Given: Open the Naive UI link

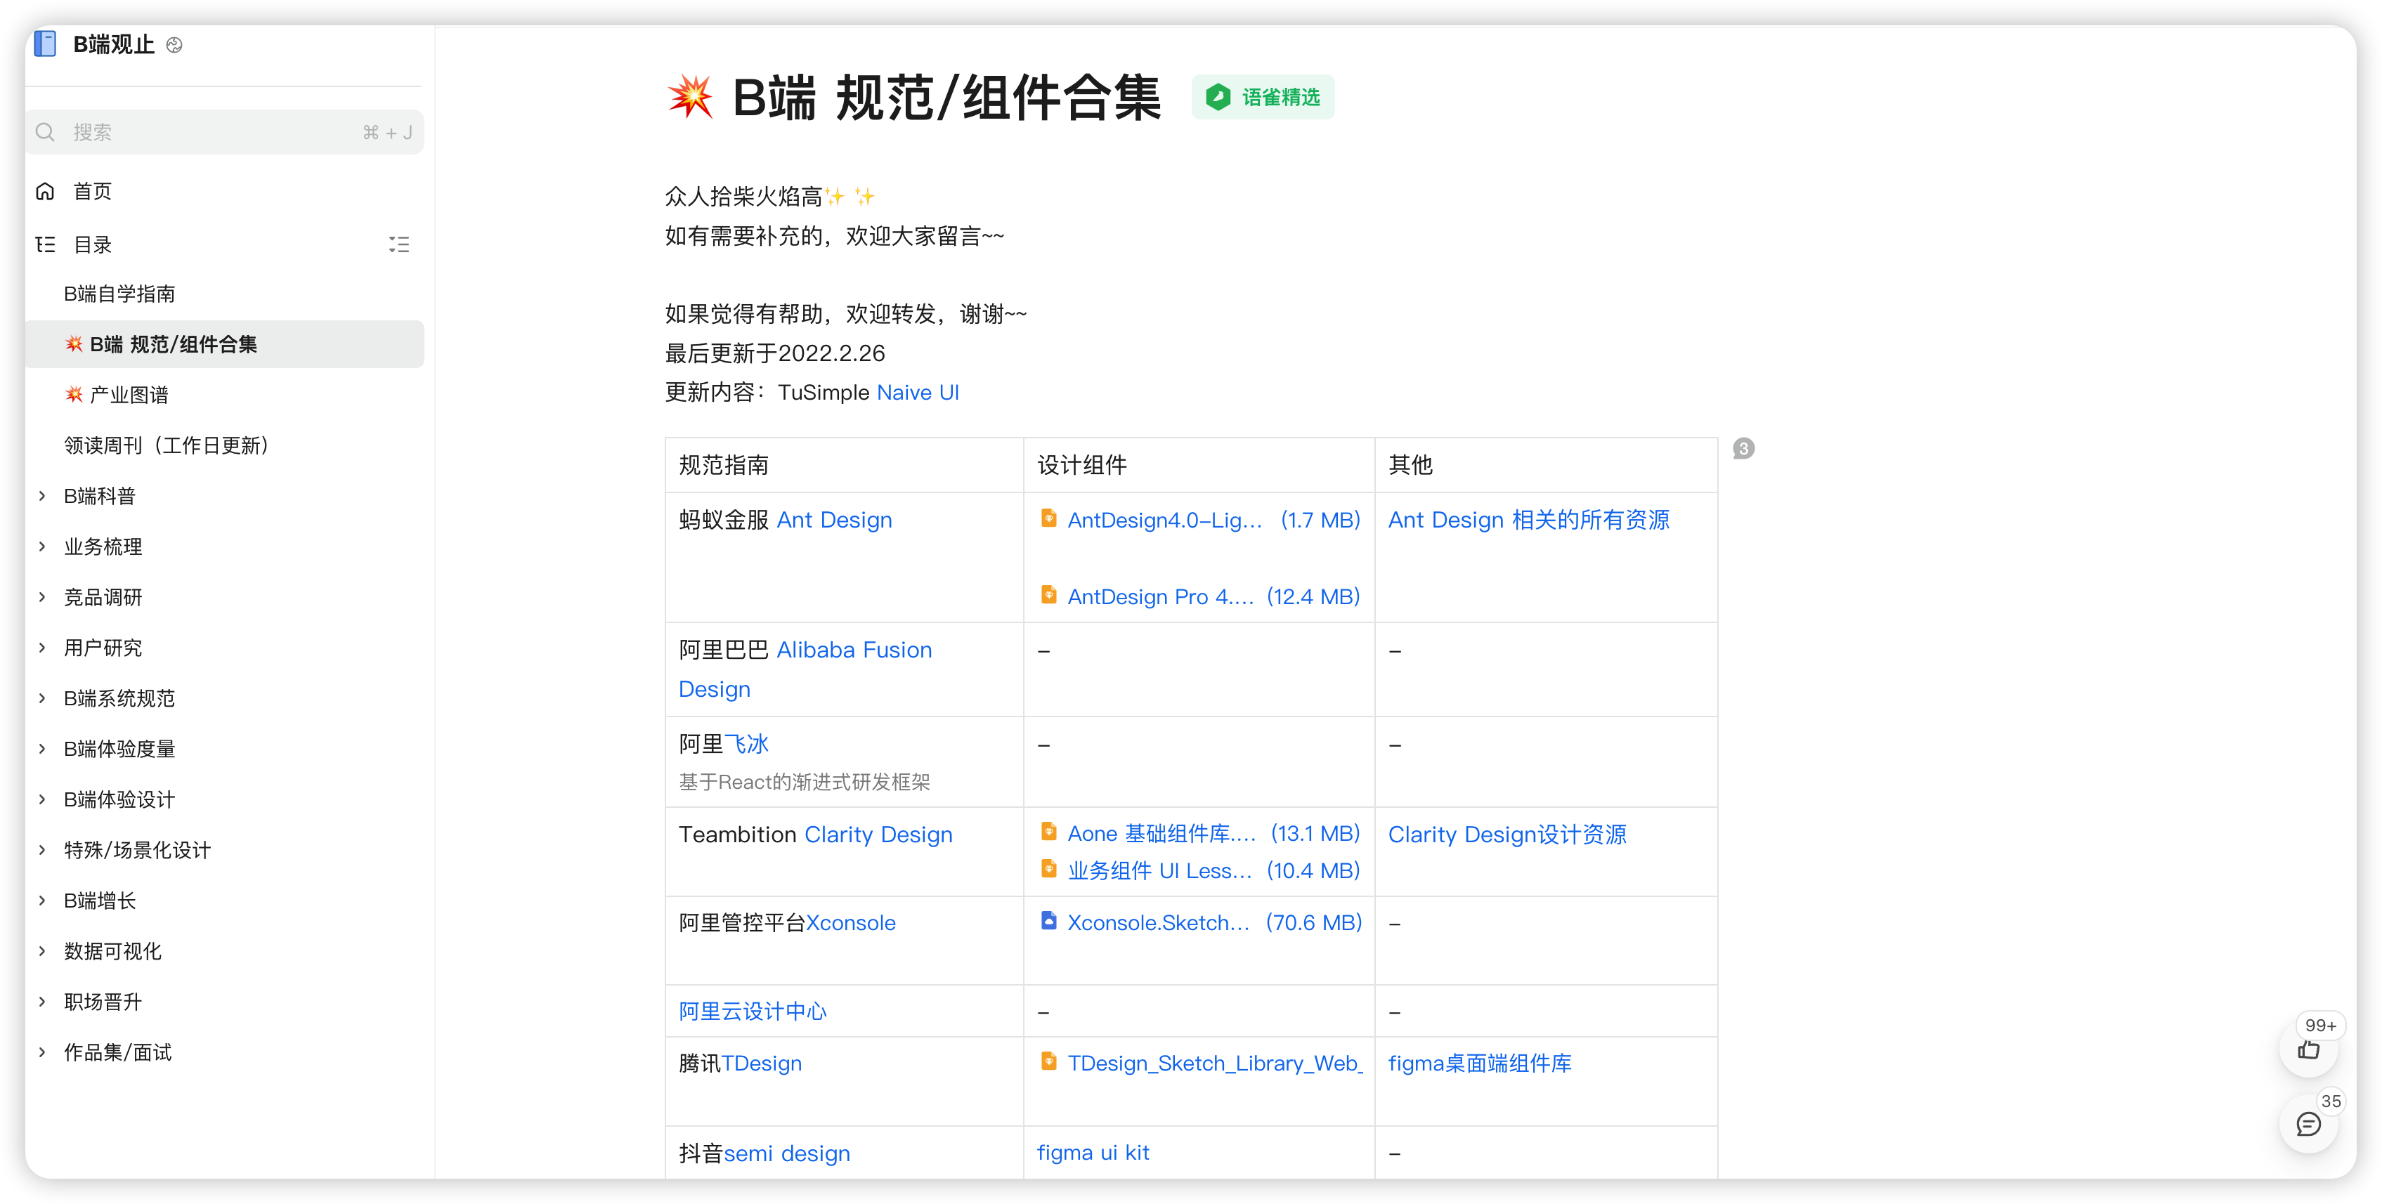Looking at the screenshot, I should point(917,392).
